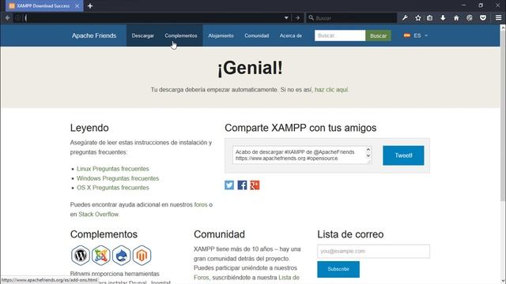Click the Spanish flag icon

407,35
